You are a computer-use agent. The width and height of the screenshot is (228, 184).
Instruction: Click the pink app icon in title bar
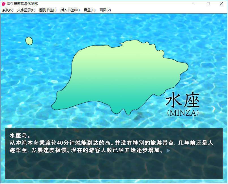[4, 4]
